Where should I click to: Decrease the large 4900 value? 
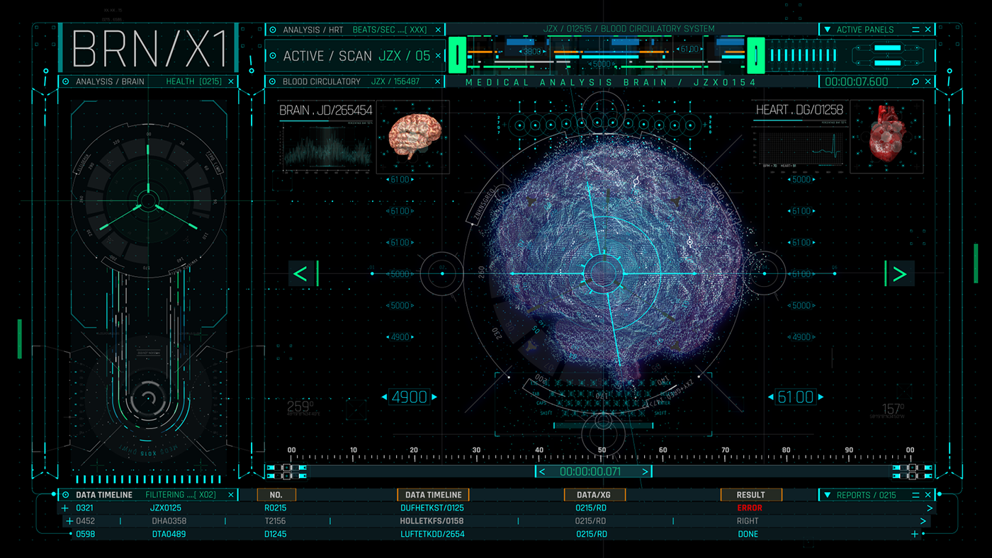tap(385, 397)
